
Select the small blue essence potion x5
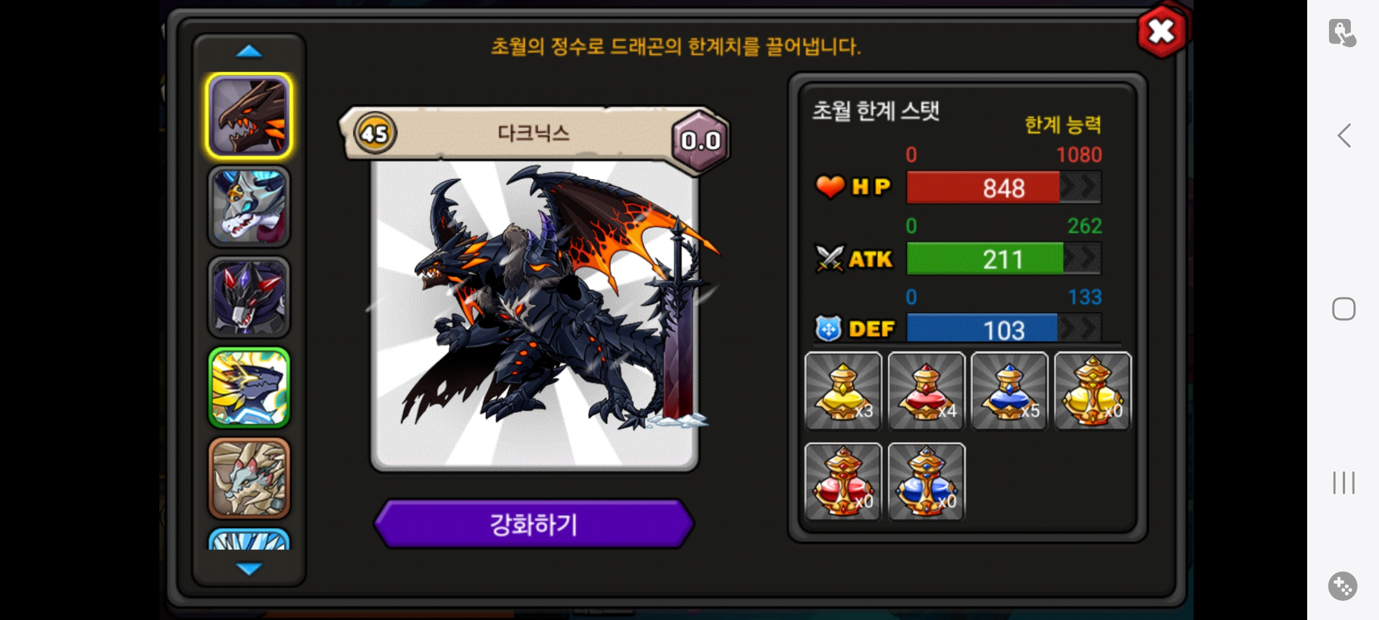coord(1010,391)
